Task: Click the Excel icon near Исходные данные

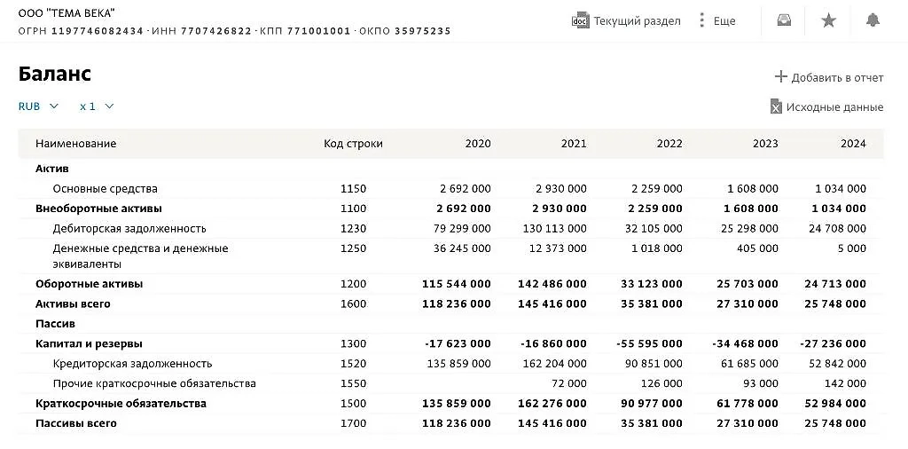Action: [776, 106]
